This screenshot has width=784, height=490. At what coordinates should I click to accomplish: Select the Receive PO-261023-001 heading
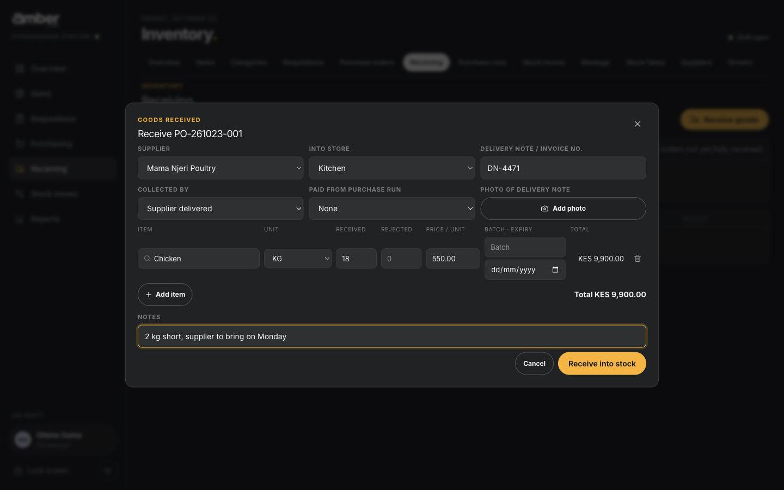click(190, 134)
